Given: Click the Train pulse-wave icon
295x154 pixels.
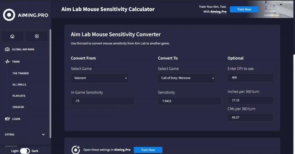Looking at the screenshot, I should (x=7, y=62).
